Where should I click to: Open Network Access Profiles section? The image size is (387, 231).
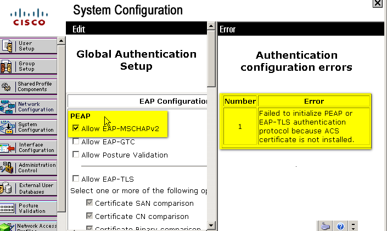(x=29, y=226)
